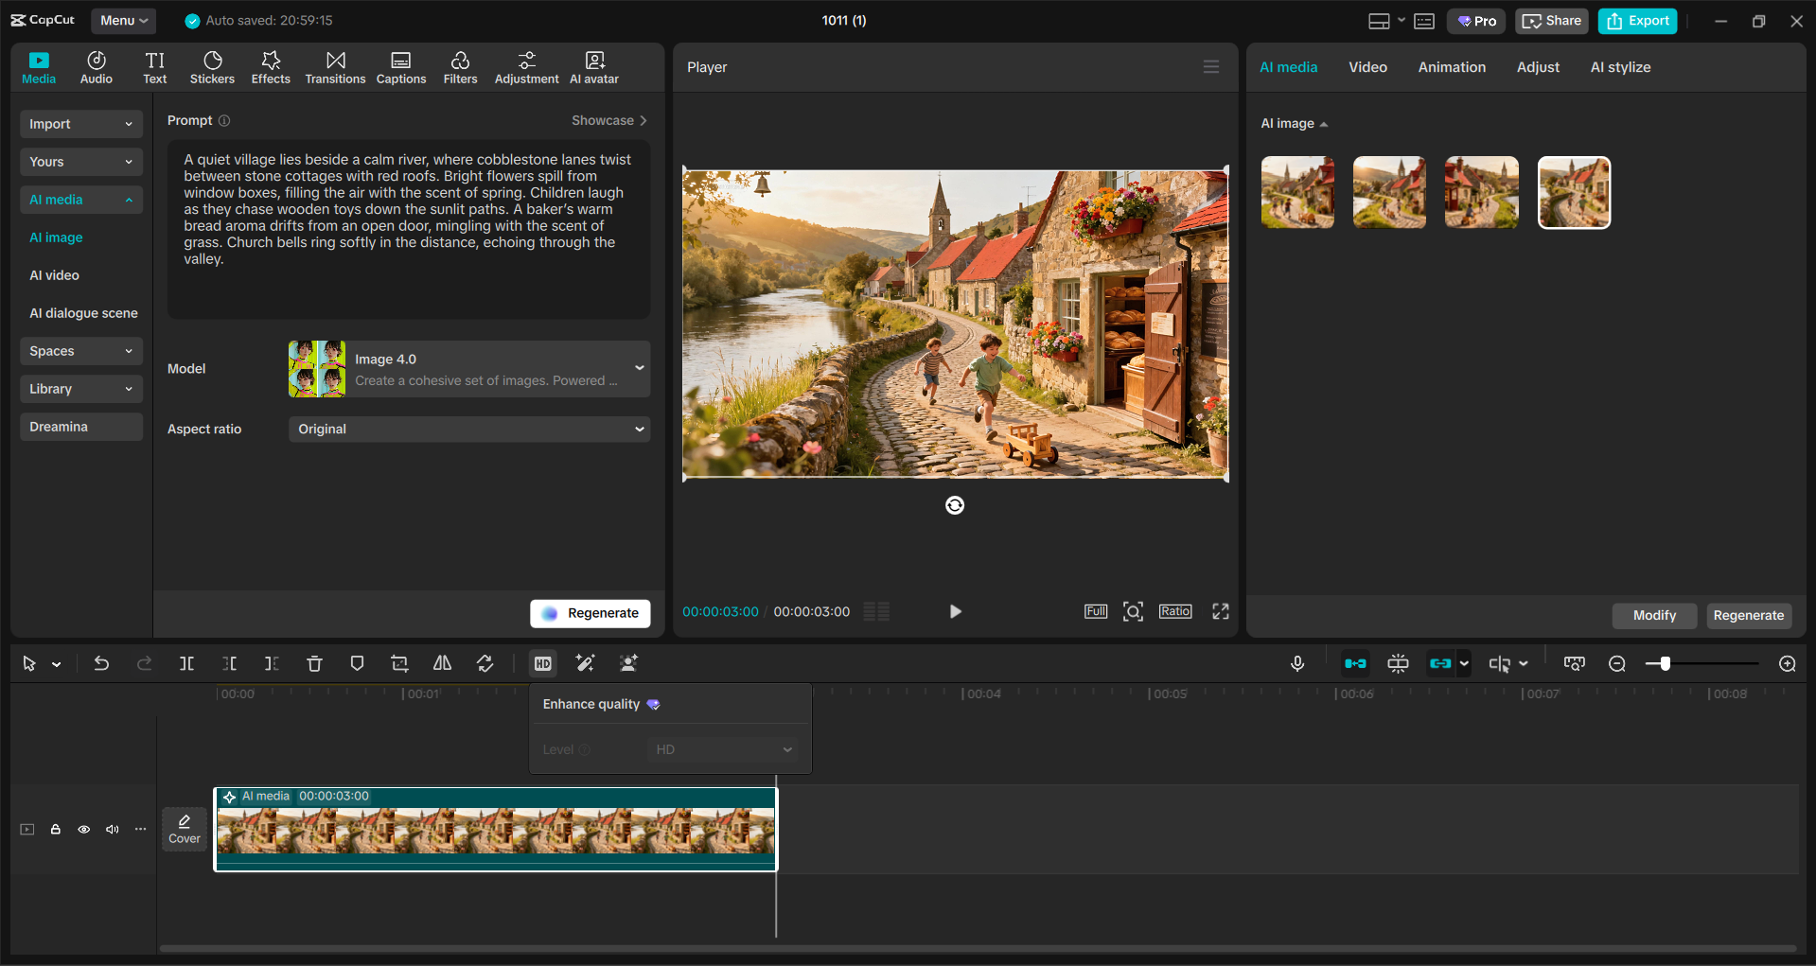Open the Captions panel
Image resolution: width=1816 pixels, height=966 pixels.
[400, 66]
